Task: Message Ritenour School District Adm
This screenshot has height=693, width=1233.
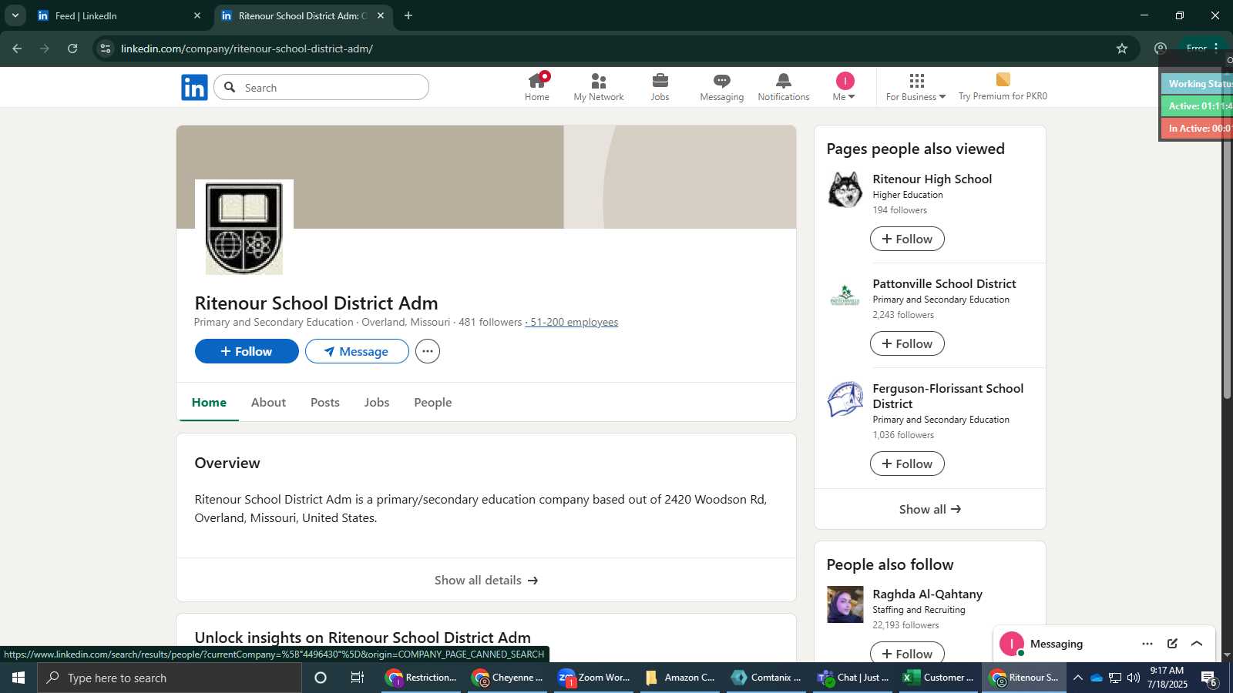Action: click(x=357, y=351)
